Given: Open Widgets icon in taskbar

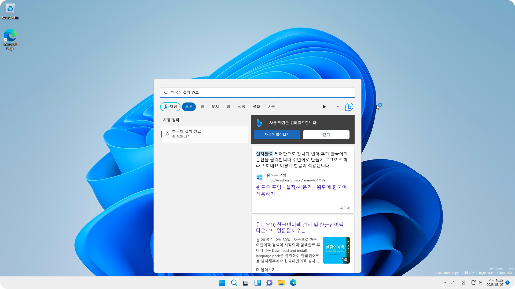Looking at the screenshot, I should click(257, 283).
